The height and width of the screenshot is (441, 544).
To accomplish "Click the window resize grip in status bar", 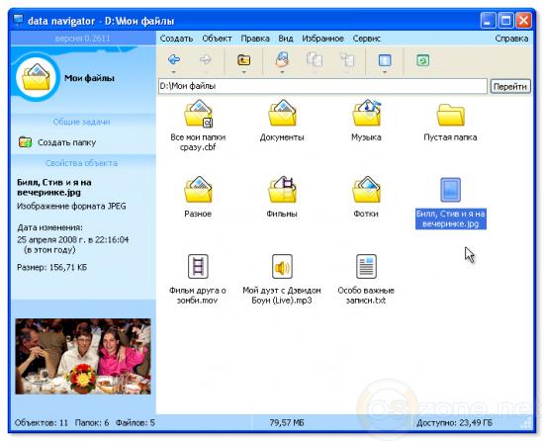I will [x=526, y=423].
